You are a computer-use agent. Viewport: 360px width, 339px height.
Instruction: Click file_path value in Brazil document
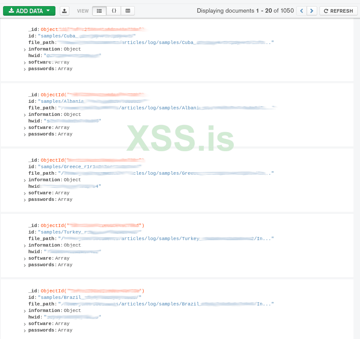tap(166, 304)
